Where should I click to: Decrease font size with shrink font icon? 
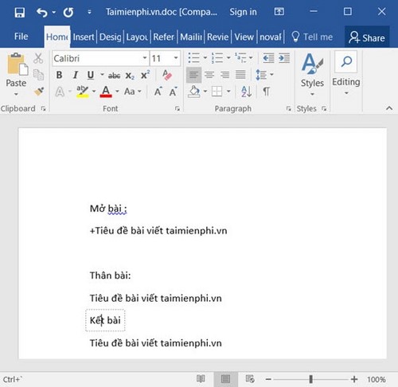point(174,92)
